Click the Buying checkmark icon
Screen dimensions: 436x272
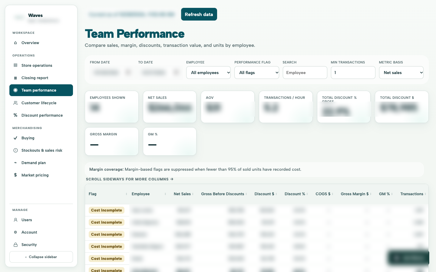pyautogui.click(x=15, y=138)
